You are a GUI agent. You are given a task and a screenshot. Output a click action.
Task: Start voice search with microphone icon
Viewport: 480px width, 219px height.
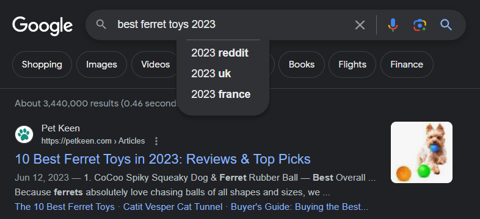coord(393,25)
